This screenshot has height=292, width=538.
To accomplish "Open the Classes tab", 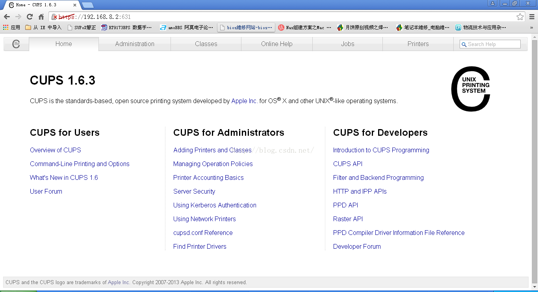I will [x=206, y=44].
